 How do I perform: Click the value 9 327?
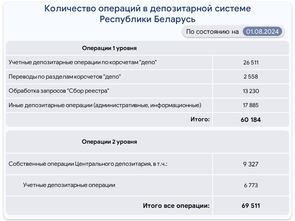tap(251, 164)
